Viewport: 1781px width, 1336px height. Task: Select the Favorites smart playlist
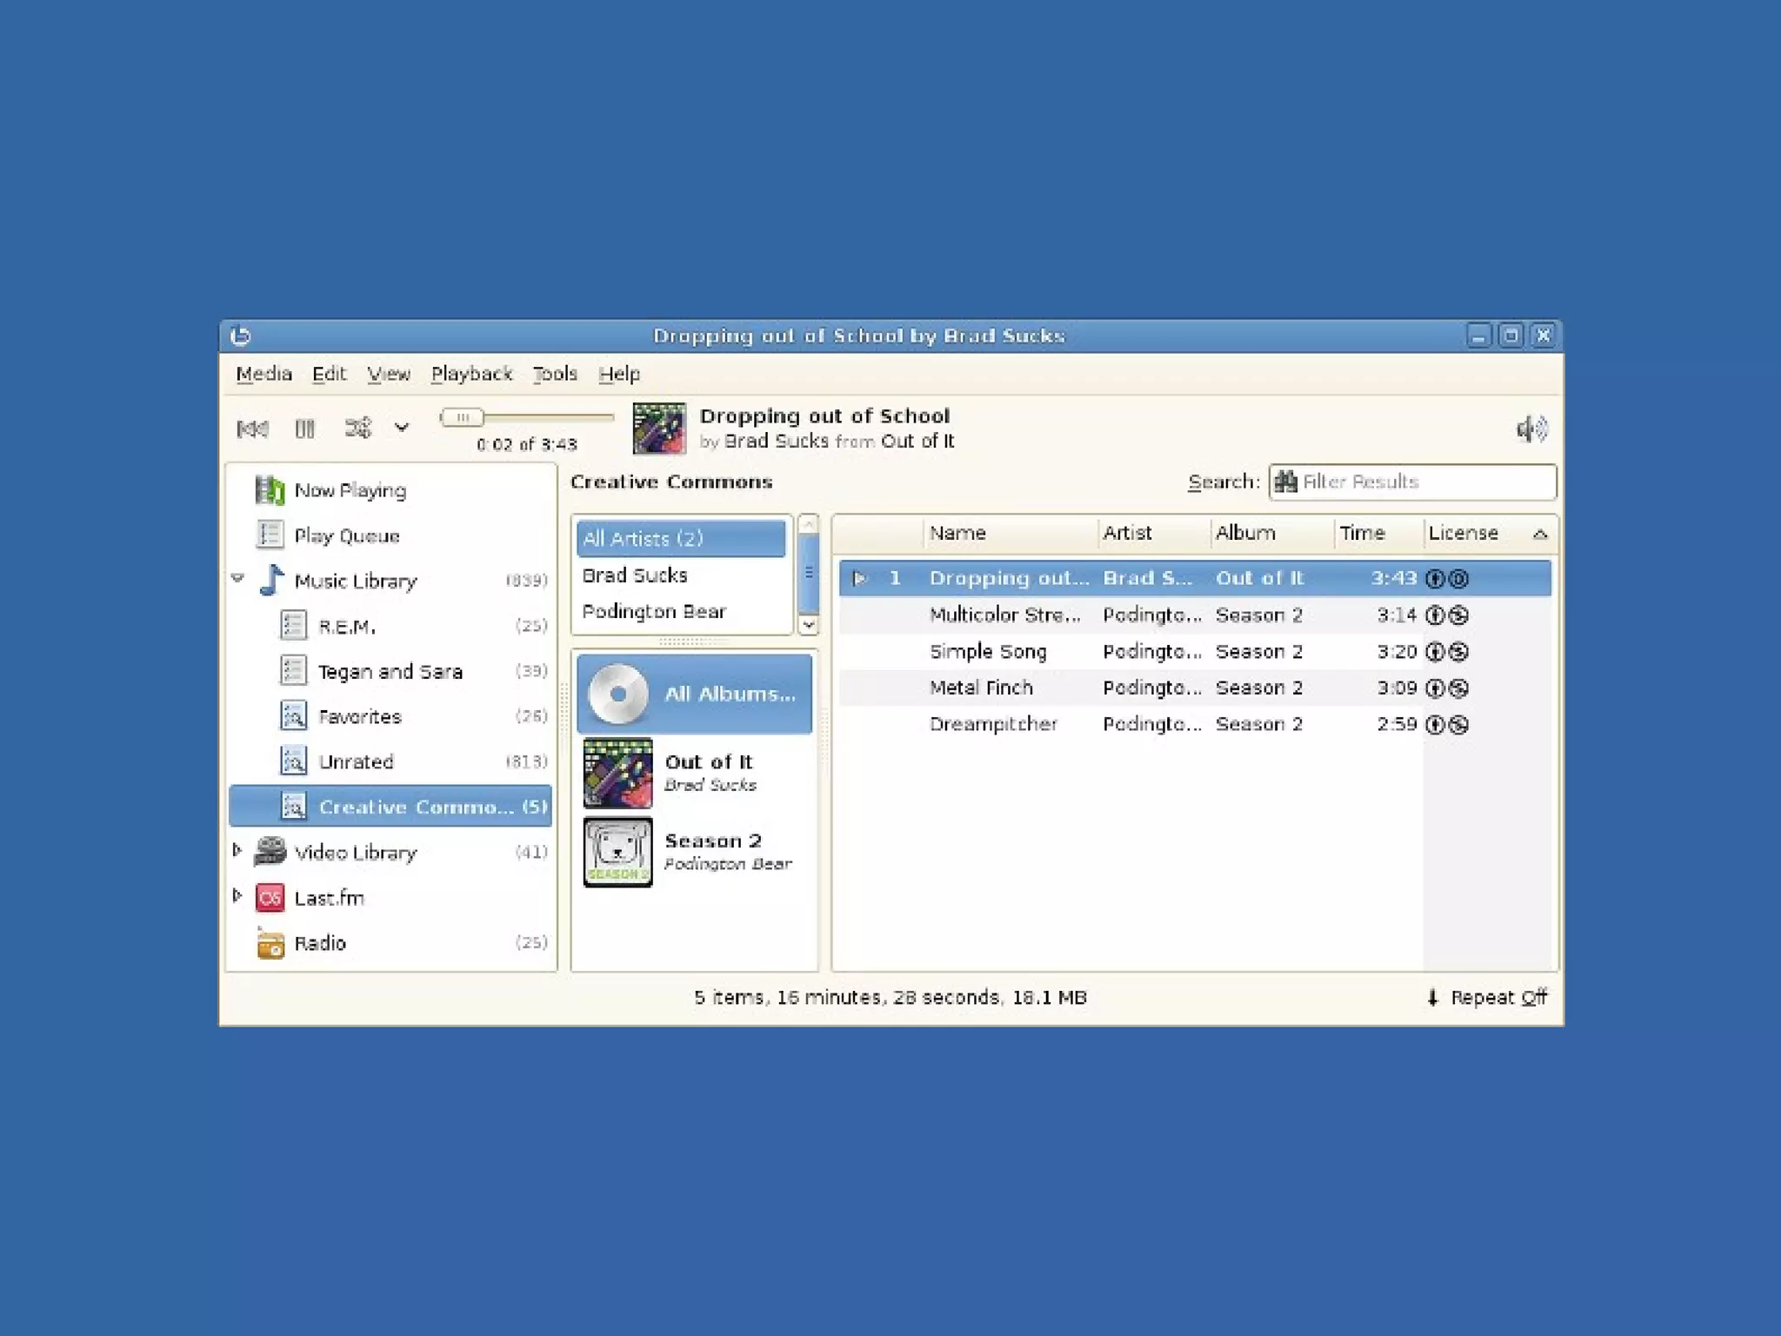359,716
